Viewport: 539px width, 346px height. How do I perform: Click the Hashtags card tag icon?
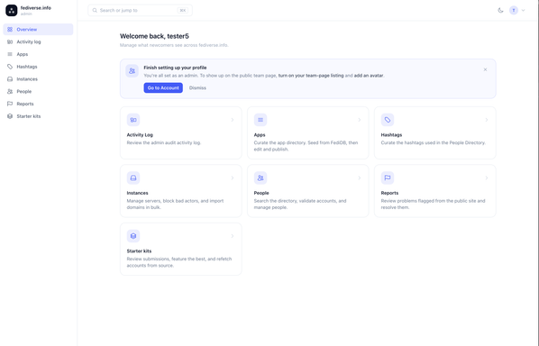click(388, 120)
